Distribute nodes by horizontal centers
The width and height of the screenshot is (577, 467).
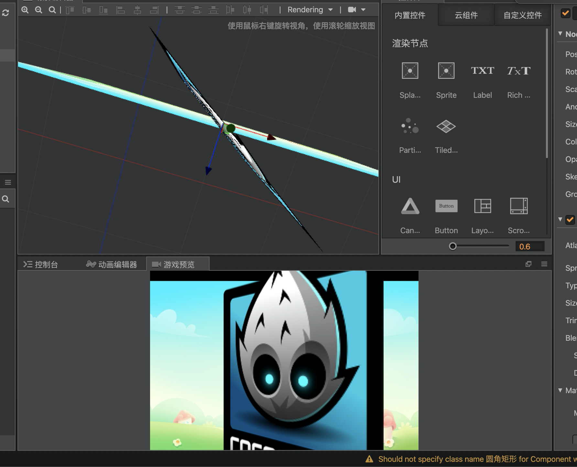tap(247, 10)
